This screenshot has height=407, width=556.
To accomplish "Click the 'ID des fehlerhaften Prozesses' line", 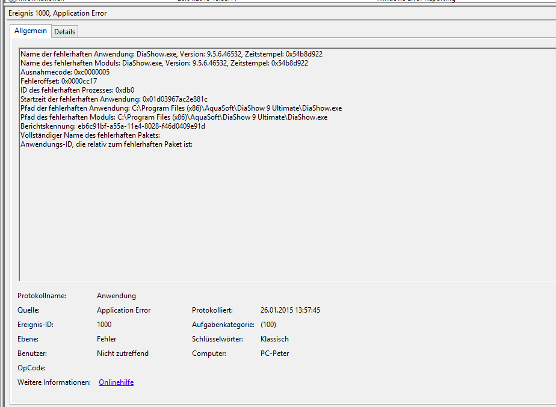I will [78, 90].
